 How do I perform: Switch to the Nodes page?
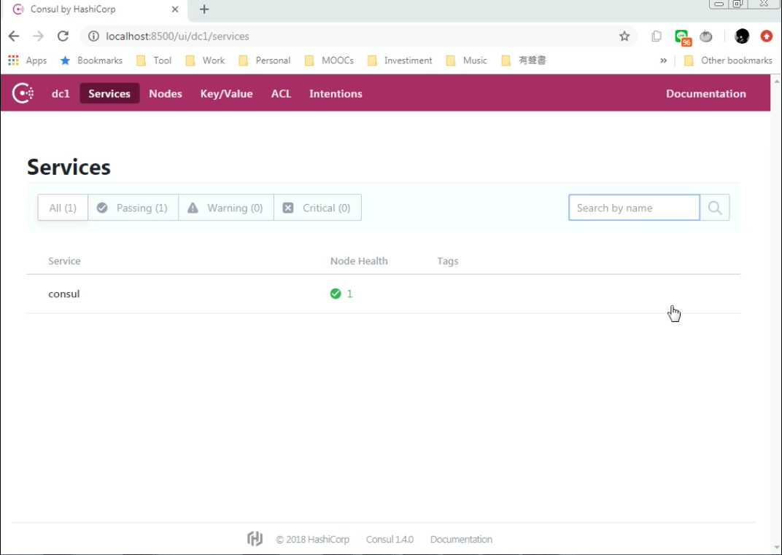[166, 93]
